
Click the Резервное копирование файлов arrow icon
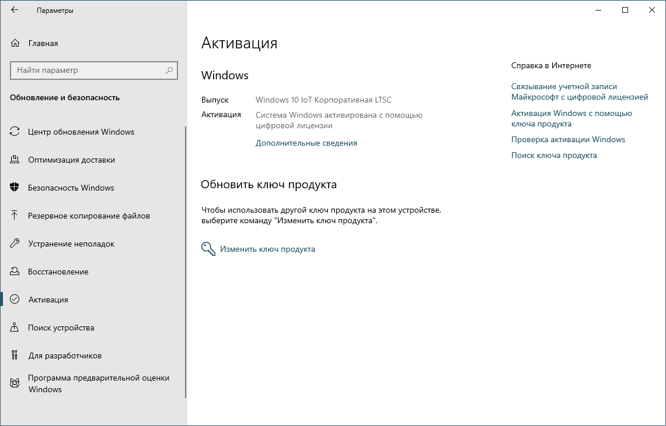click(x=15, y=216)
